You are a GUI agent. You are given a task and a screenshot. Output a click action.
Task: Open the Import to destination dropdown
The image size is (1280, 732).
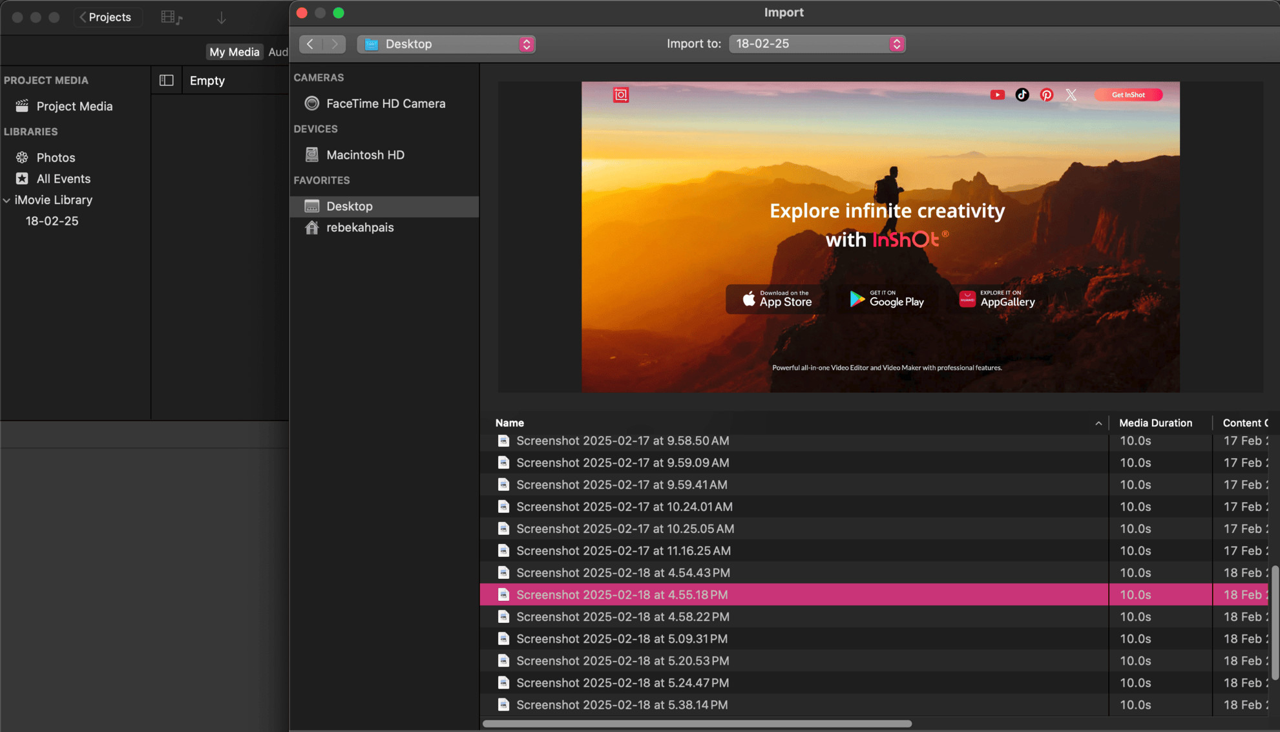[x=816, y=44]
